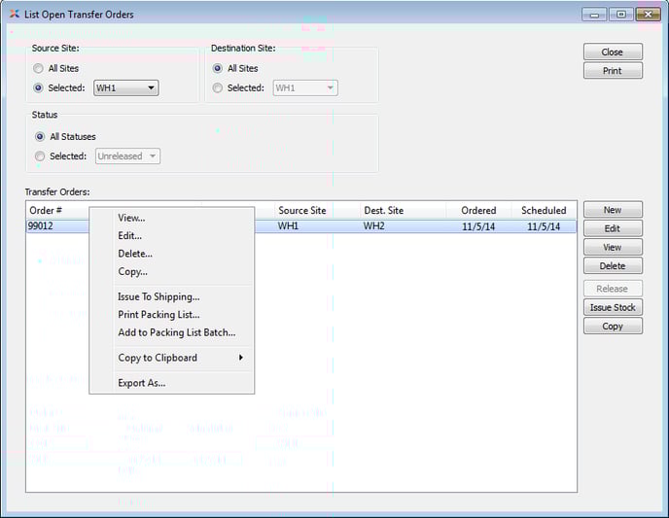Open the WH1 source site dropdown
Screen dimensions: 669x518
pyautogui.click(x=125, y=88)
